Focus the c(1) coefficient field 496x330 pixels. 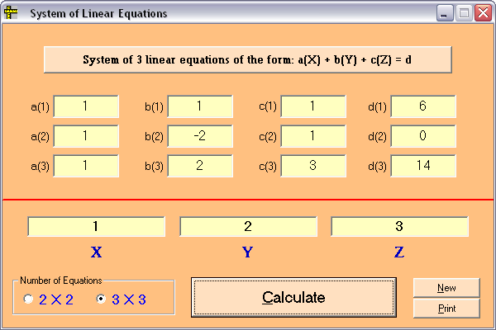tap(313, 106)
